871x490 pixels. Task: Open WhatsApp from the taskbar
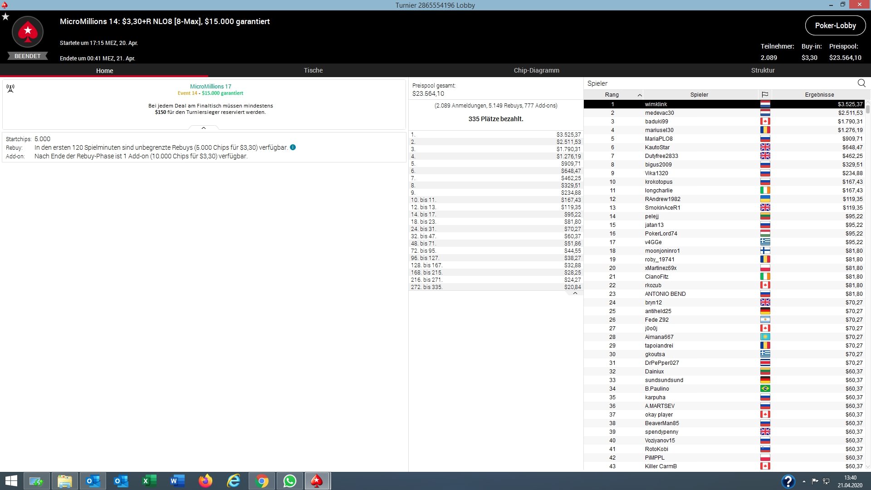coord(289,481)
